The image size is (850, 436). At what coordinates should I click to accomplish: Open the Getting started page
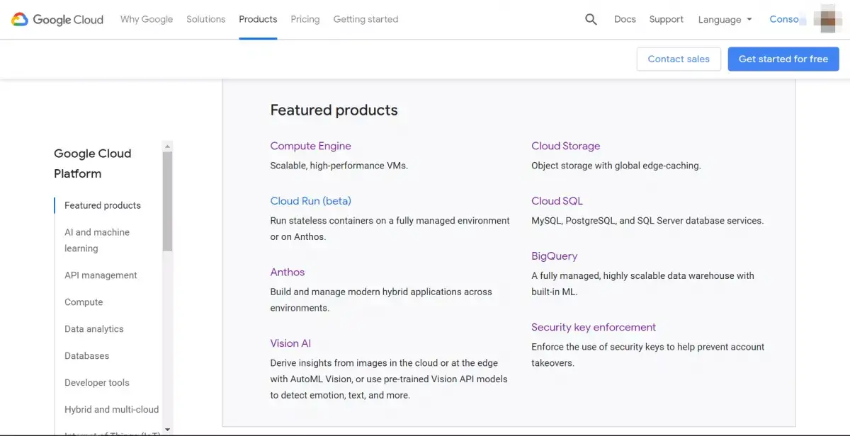point(365,19)
